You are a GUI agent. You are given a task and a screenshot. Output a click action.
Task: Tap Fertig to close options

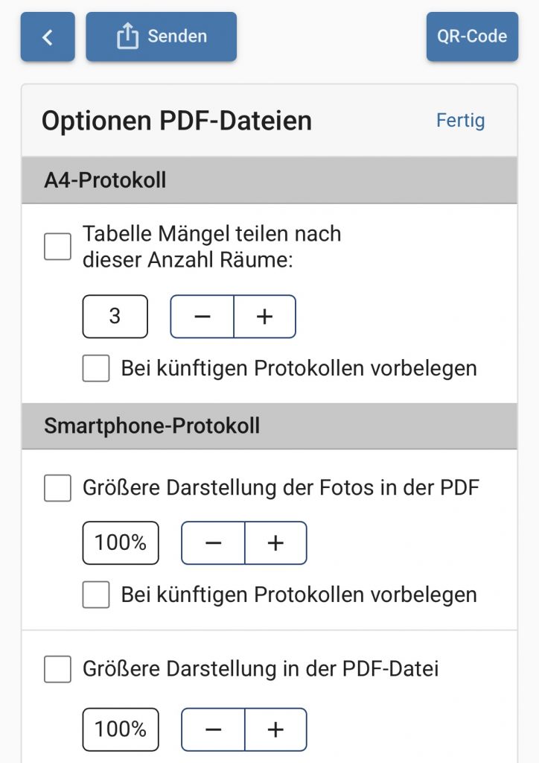coord(460,121)
